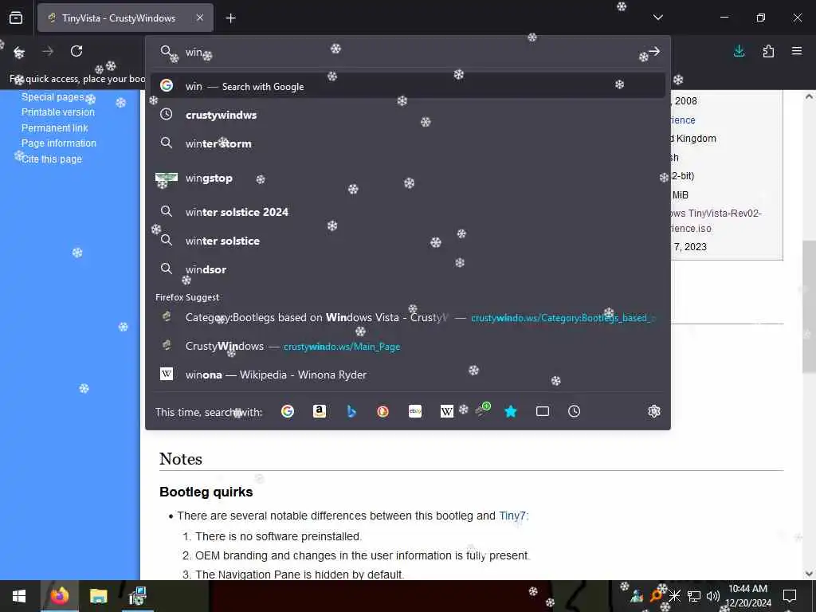Search with Google one-off engine icon
Viewport: 816px width, 612px height.
[287, 412]
